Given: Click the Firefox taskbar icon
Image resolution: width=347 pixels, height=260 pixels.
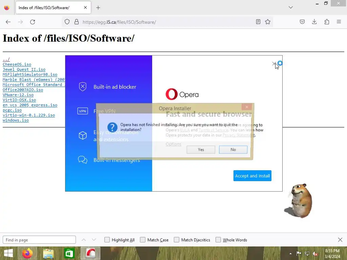Looking at the screenshot, I should pos(27,253).
